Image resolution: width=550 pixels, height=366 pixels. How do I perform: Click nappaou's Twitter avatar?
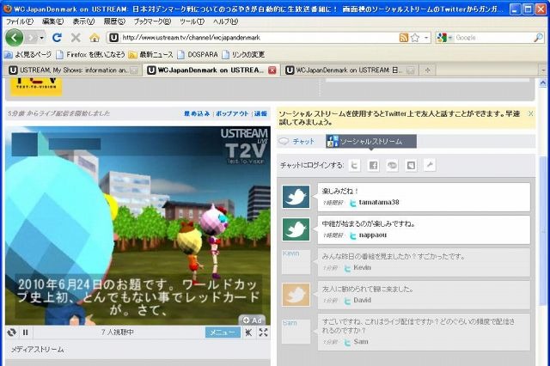click(296, 229)
